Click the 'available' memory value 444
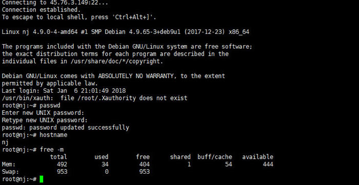 coord(268,164)
